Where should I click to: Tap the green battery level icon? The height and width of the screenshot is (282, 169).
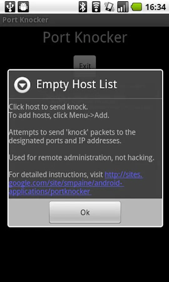pos(136,7)
